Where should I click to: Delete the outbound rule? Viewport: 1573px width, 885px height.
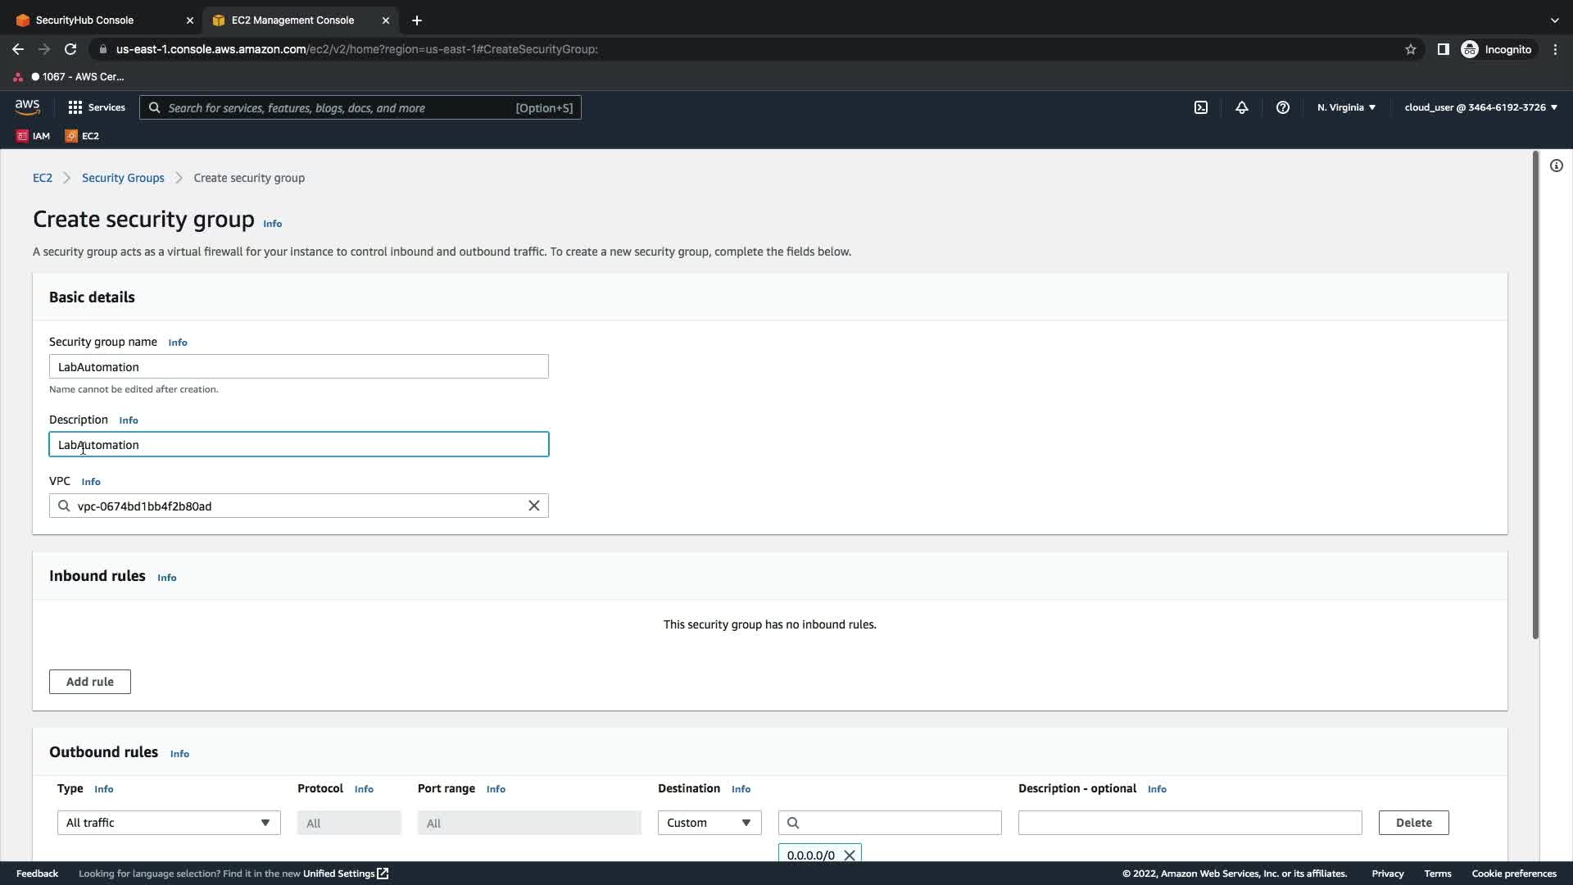[x=1413, y=823]
